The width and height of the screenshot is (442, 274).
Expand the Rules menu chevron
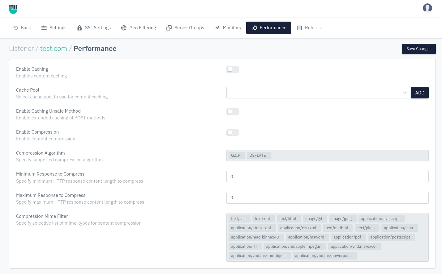coord(321,28)
